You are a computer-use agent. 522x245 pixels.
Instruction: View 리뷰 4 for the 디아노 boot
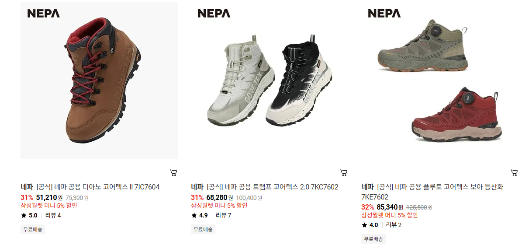pyautogui.click(x=53, y=215)
